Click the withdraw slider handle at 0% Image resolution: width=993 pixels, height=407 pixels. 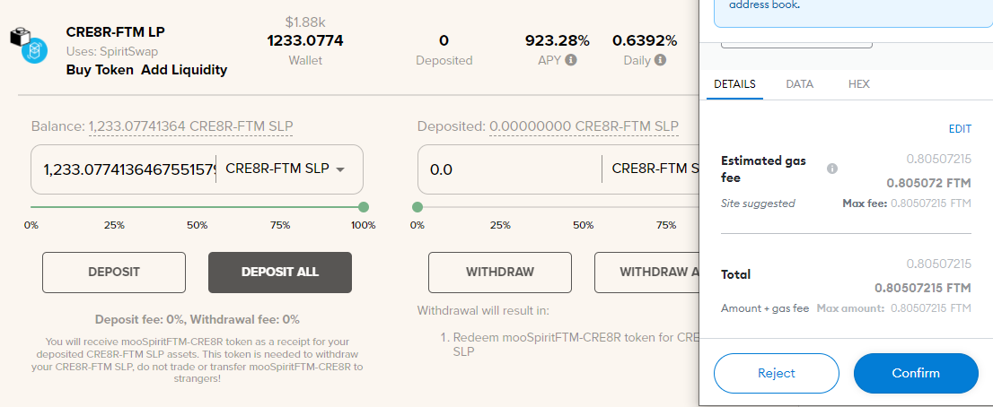[417, 207]
